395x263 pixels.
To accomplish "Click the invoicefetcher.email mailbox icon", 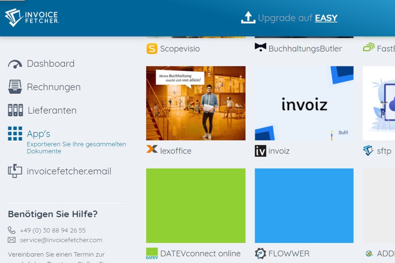I will (15, 171).
